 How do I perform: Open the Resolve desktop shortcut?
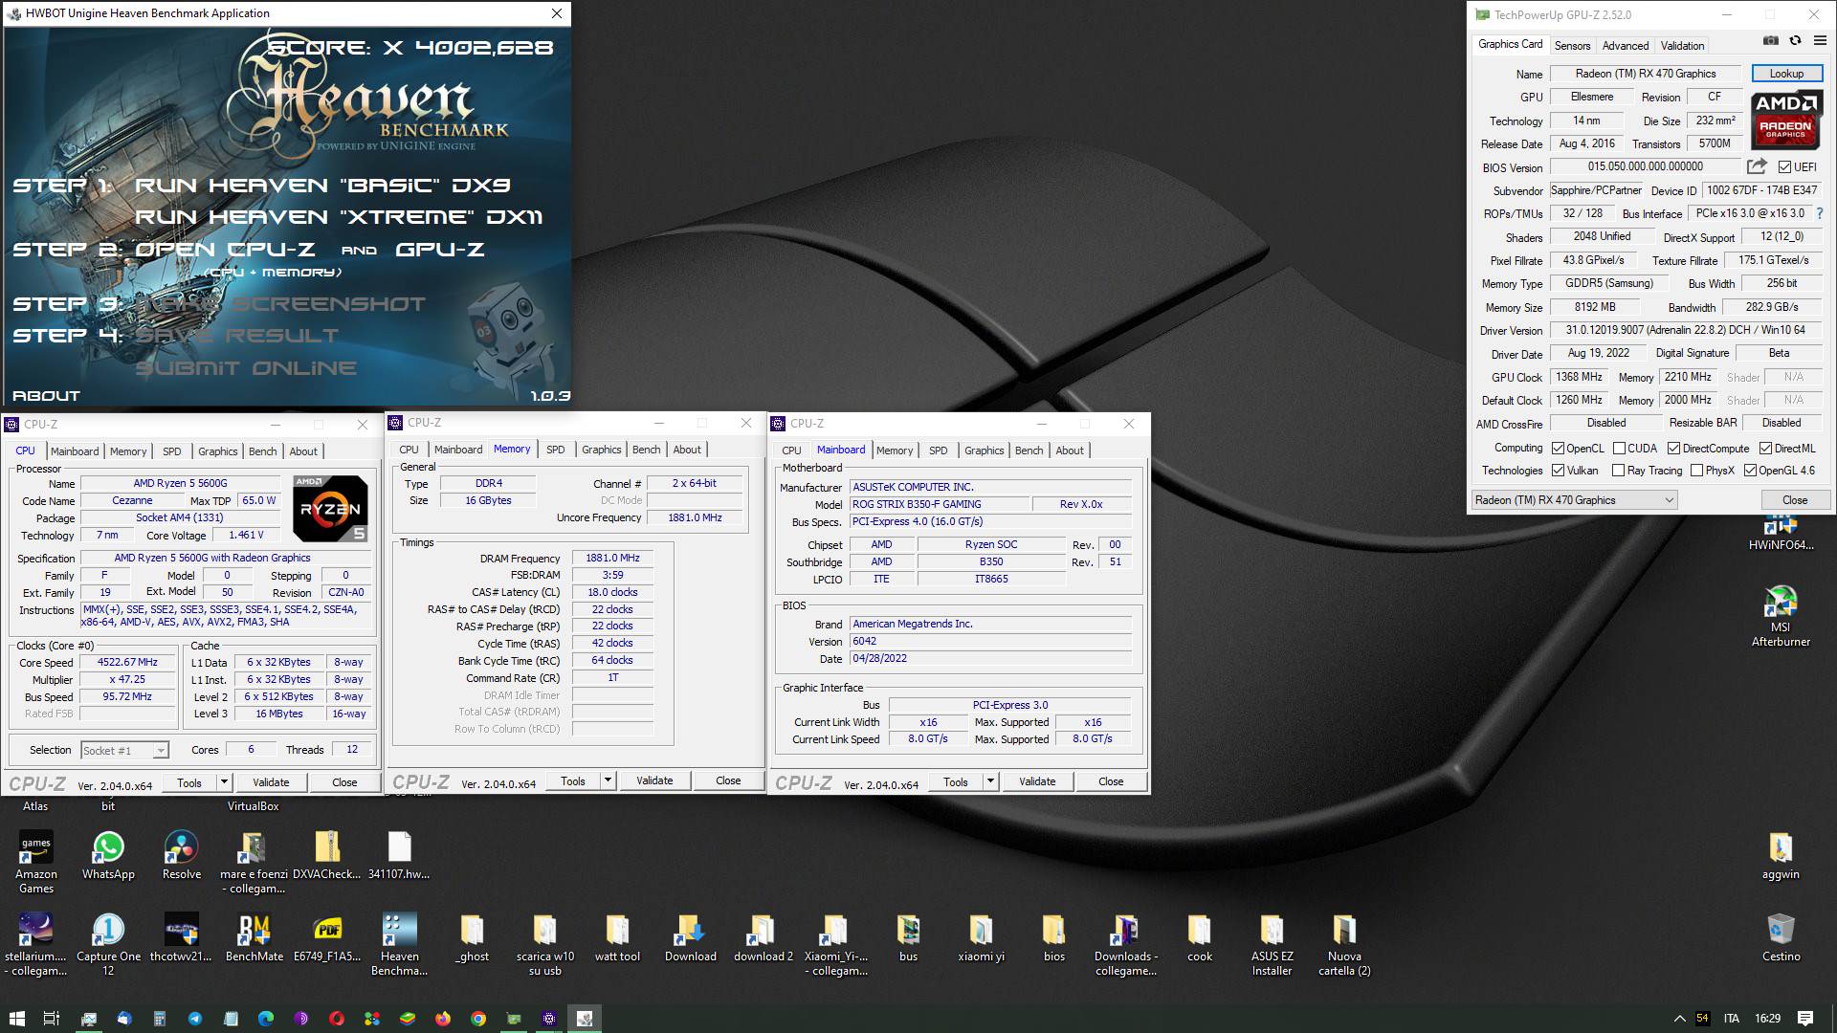(x=181, y=854)
